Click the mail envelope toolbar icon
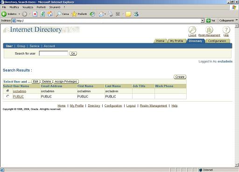 pos(101,14)
